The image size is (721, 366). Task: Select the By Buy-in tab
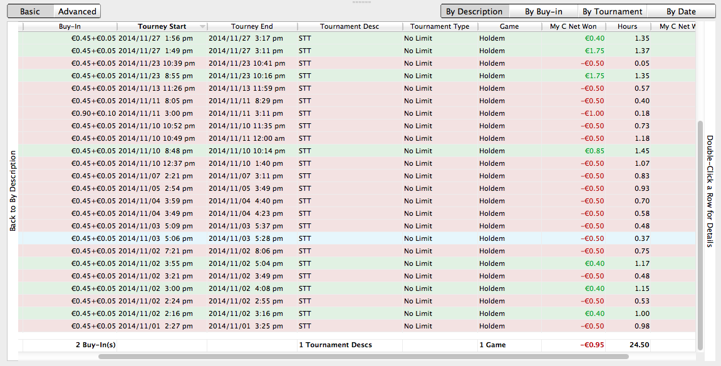click(544, 11)
